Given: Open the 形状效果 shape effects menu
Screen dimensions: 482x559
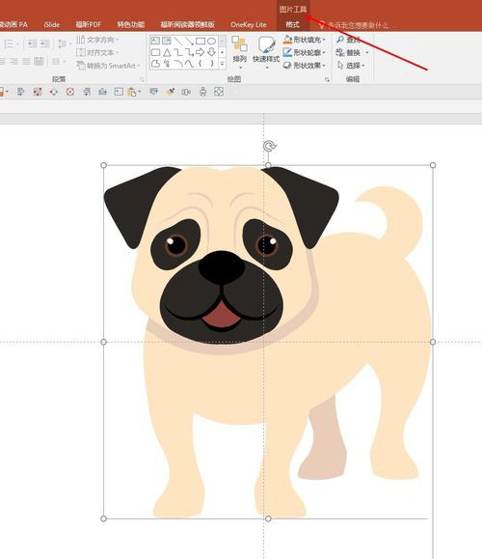Looking at the screenshot, I should 305,66.
